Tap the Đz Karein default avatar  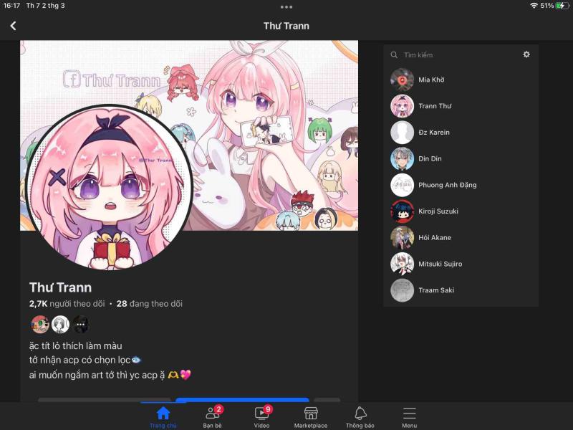(402, 133)
